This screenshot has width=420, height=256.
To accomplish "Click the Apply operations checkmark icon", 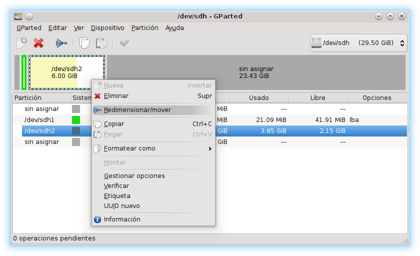I will (124, 43).
